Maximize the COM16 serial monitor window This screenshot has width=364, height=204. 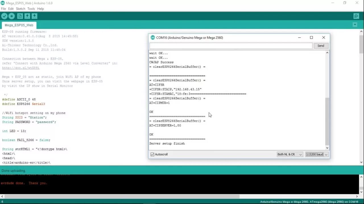[311, 37]
